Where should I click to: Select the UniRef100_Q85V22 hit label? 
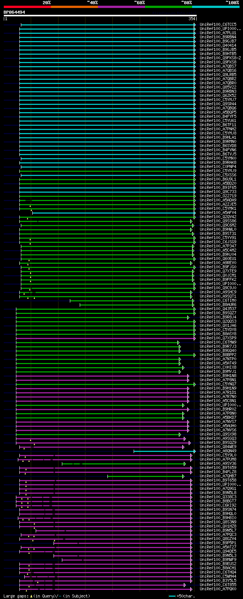pyautogui.click(x=218, y=87)
